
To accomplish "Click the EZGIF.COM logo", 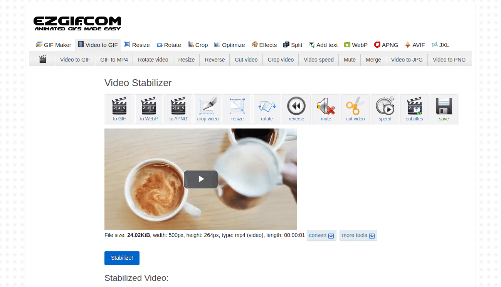I will point(77,23).
